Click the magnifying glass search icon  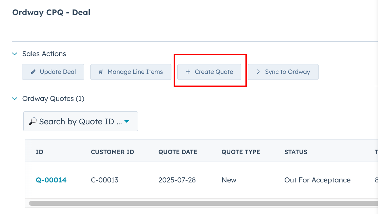pyautogui.click(x=32, y=122)
